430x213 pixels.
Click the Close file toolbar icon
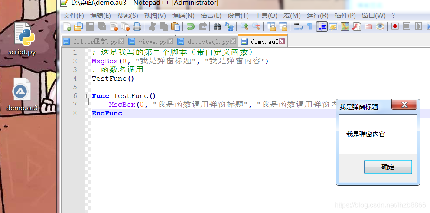114,26
